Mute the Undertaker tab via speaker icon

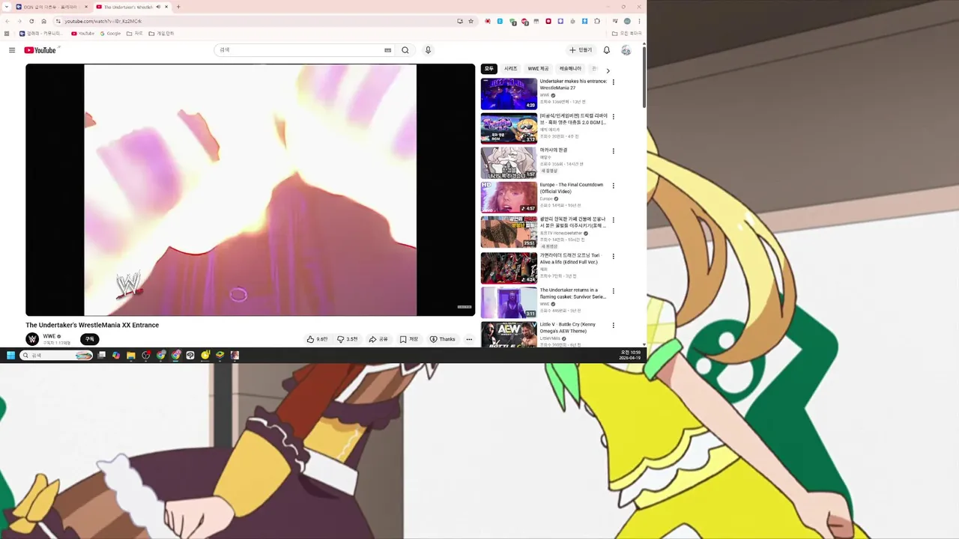(x=158, y=7)
